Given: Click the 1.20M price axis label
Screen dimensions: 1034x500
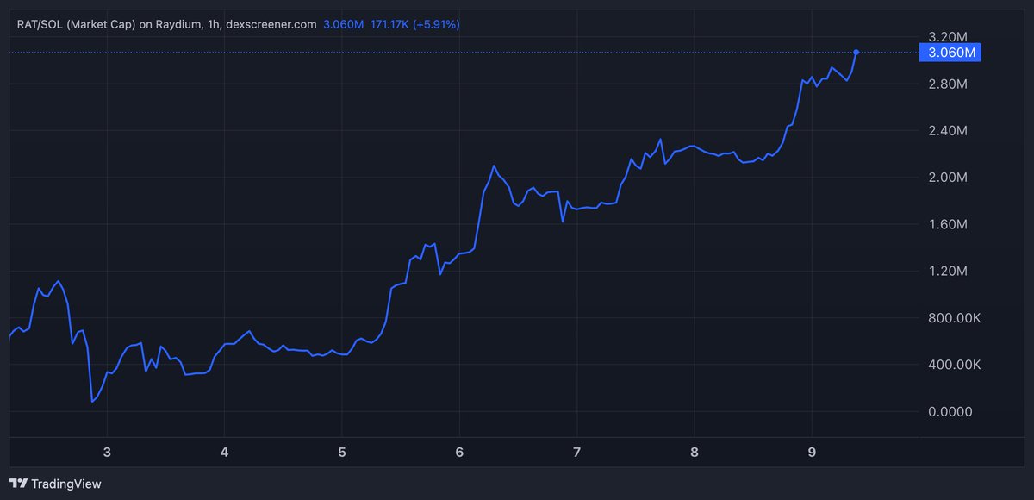Looking at the screenshot, I should tap(950, 272).
